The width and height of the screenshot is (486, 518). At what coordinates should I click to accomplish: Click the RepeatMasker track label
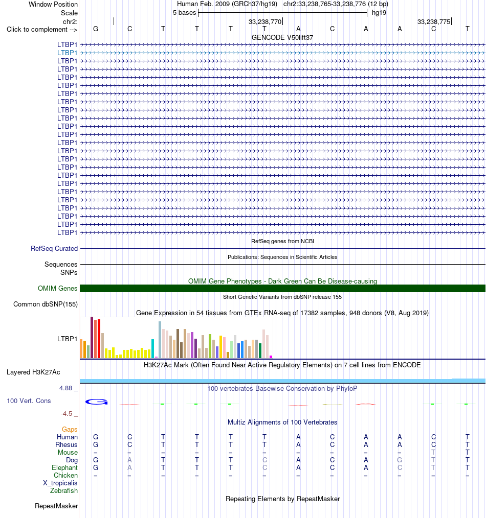[x=56, y=506]
